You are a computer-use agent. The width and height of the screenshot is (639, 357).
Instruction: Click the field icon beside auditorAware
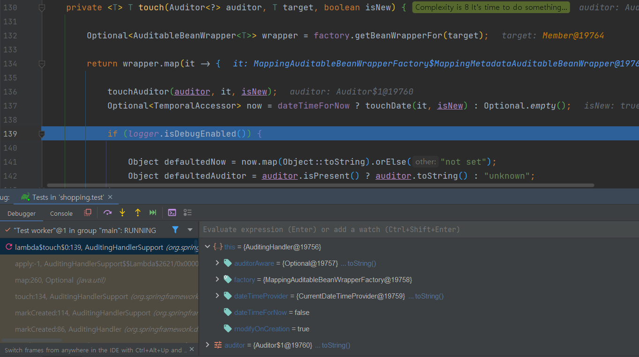(x=227, y=263)
